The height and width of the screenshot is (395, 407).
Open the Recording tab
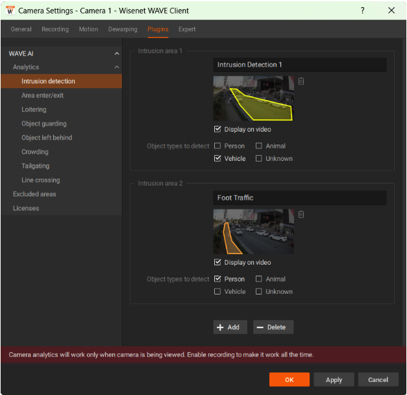(55, 29)
